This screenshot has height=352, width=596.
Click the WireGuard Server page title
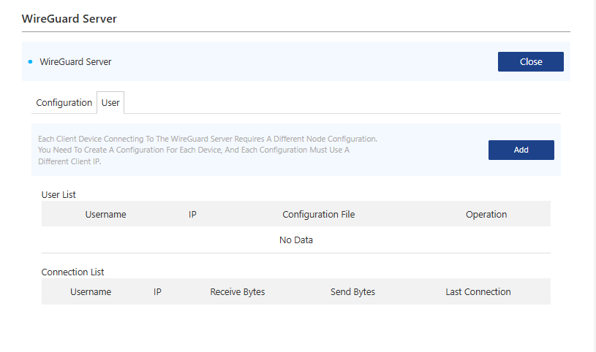[69, 18]
